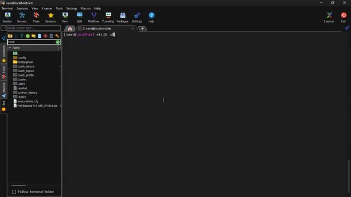The width and height of the screenshot is (351, 197).
Task: Close the nani@localhost tab
Action: coord(133,28)
